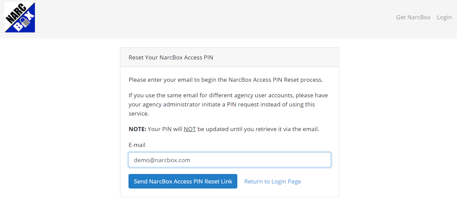The height and width of the screenshot is (201, 457).
Task: Click the 'Please enter your email' sentence
Action: coord(170,80)
